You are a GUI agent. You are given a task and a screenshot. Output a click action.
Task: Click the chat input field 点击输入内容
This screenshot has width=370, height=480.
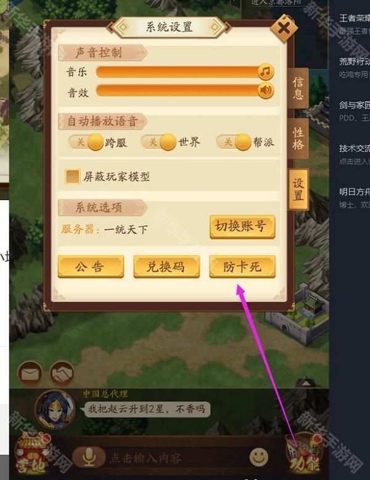click(x=176, y=458)
